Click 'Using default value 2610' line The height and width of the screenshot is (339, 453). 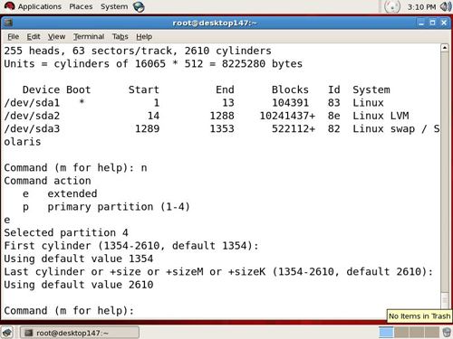coord(79,285)
